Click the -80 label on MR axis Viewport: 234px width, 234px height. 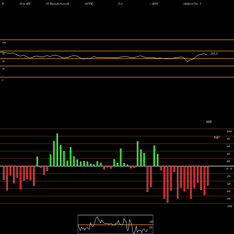click(x=228, y=199)
